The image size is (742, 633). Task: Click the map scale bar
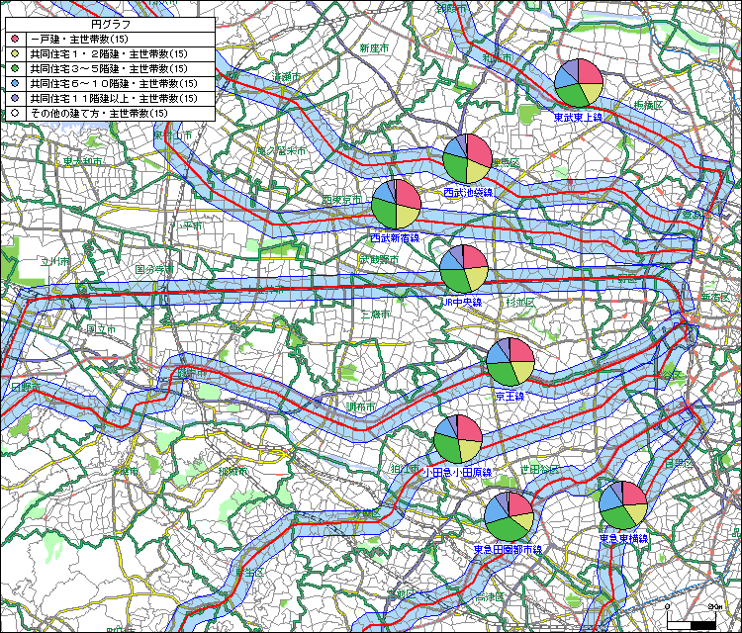692,623
